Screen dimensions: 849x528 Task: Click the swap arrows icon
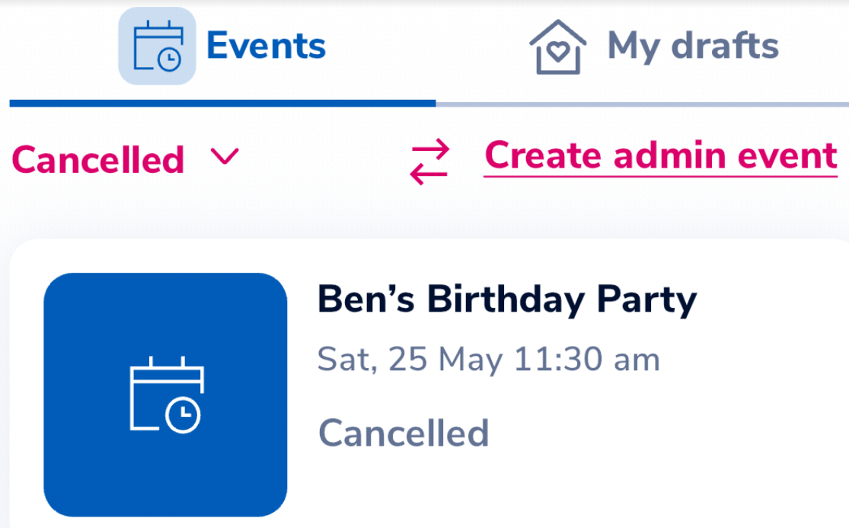pyautogui.click(x=430, y=162)
